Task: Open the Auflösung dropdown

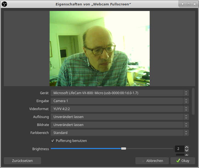Action: (x=120, y=117)
